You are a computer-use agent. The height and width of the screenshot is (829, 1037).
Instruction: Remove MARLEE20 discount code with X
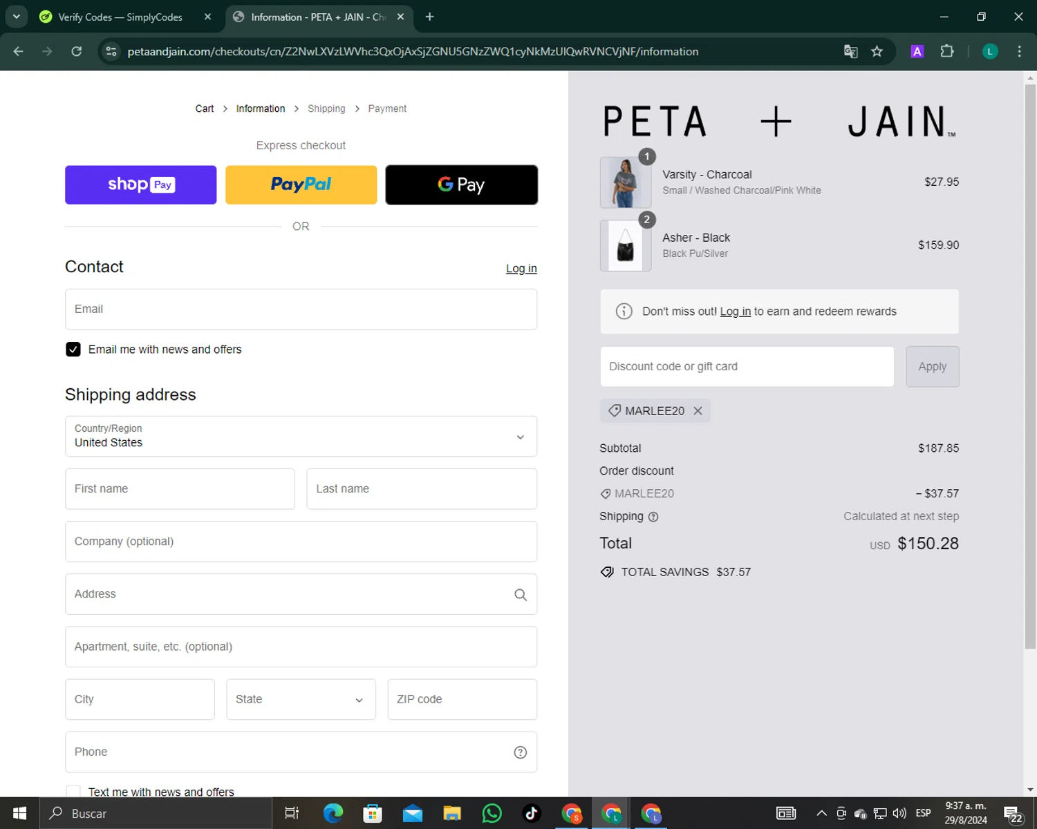pyautogui.click(x=698, y=410)
